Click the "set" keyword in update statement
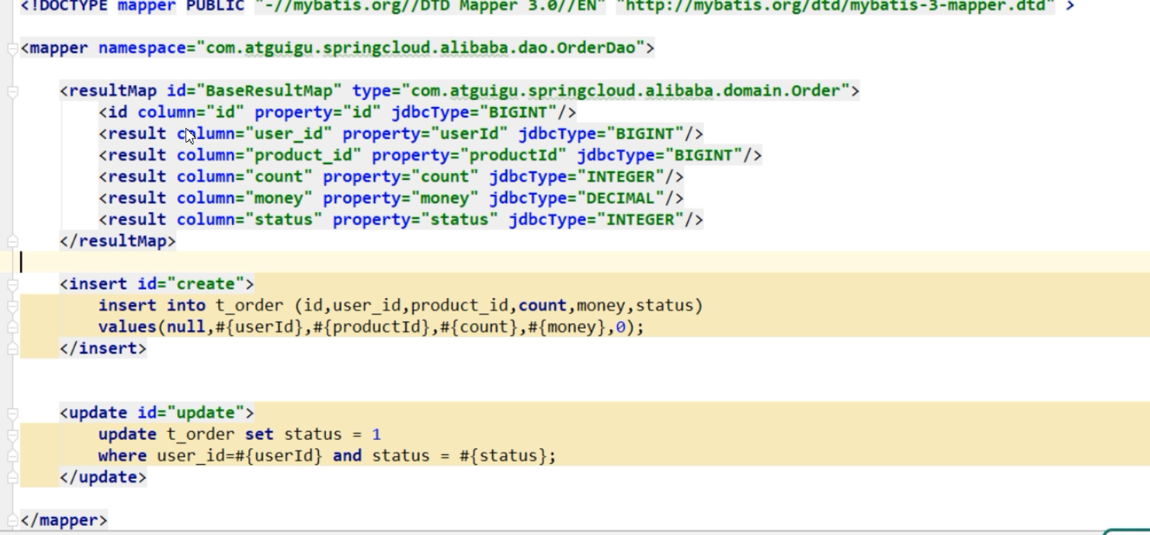Screen dimensions: 1150x535 259,435
